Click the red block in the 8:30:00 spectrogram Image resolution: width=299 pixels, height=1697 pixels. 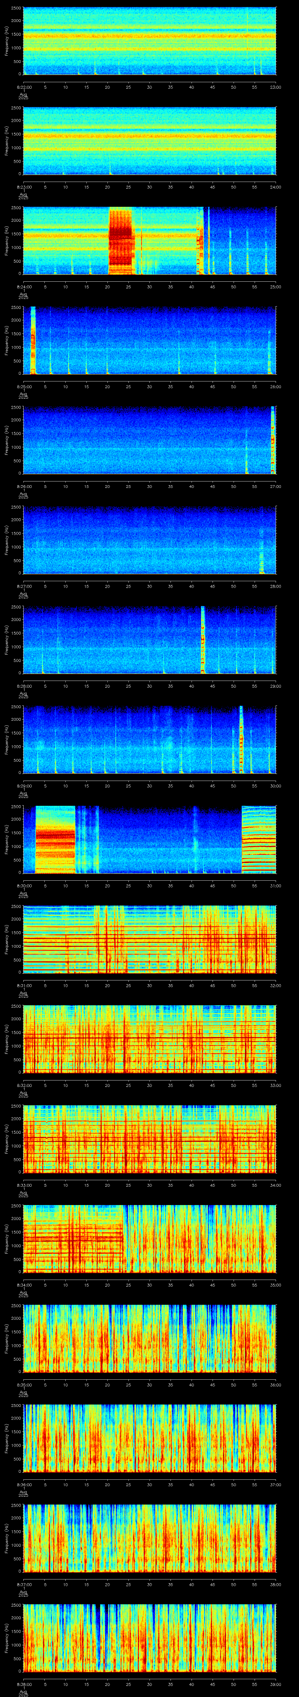pos(55,839)
